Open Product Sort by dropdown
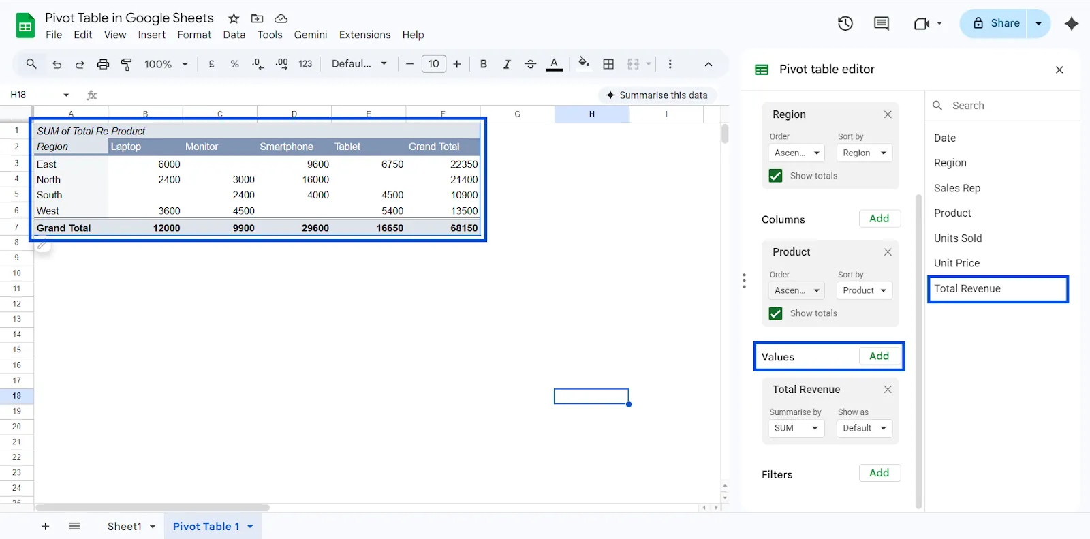Screen dimensions: 1090x539 click(x=864, y=290)
